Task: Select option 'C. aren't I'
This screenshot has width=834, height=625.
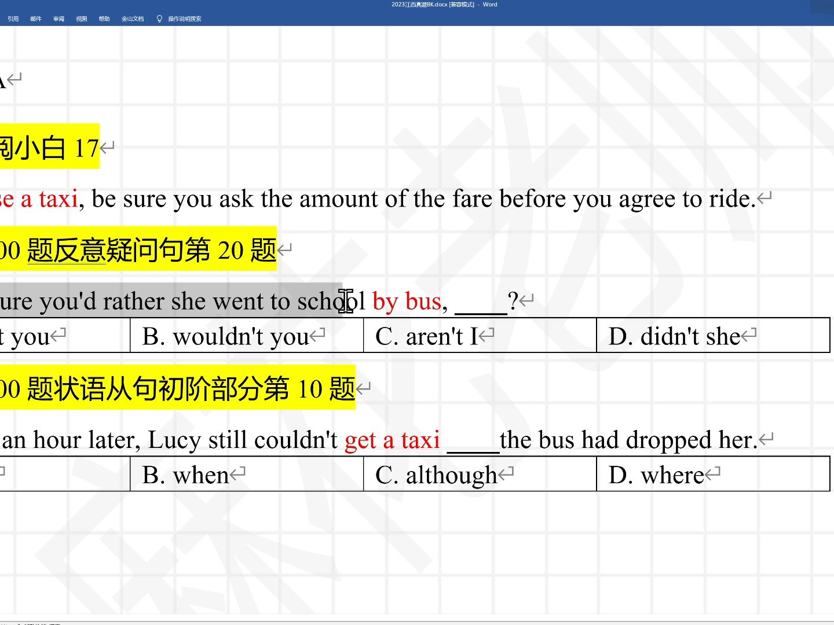Action: click(x=427, y=336)
